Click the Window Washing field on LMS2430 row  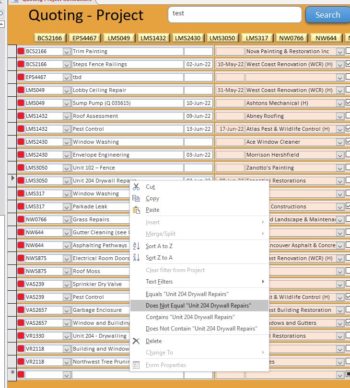click(x=128, y=142)
